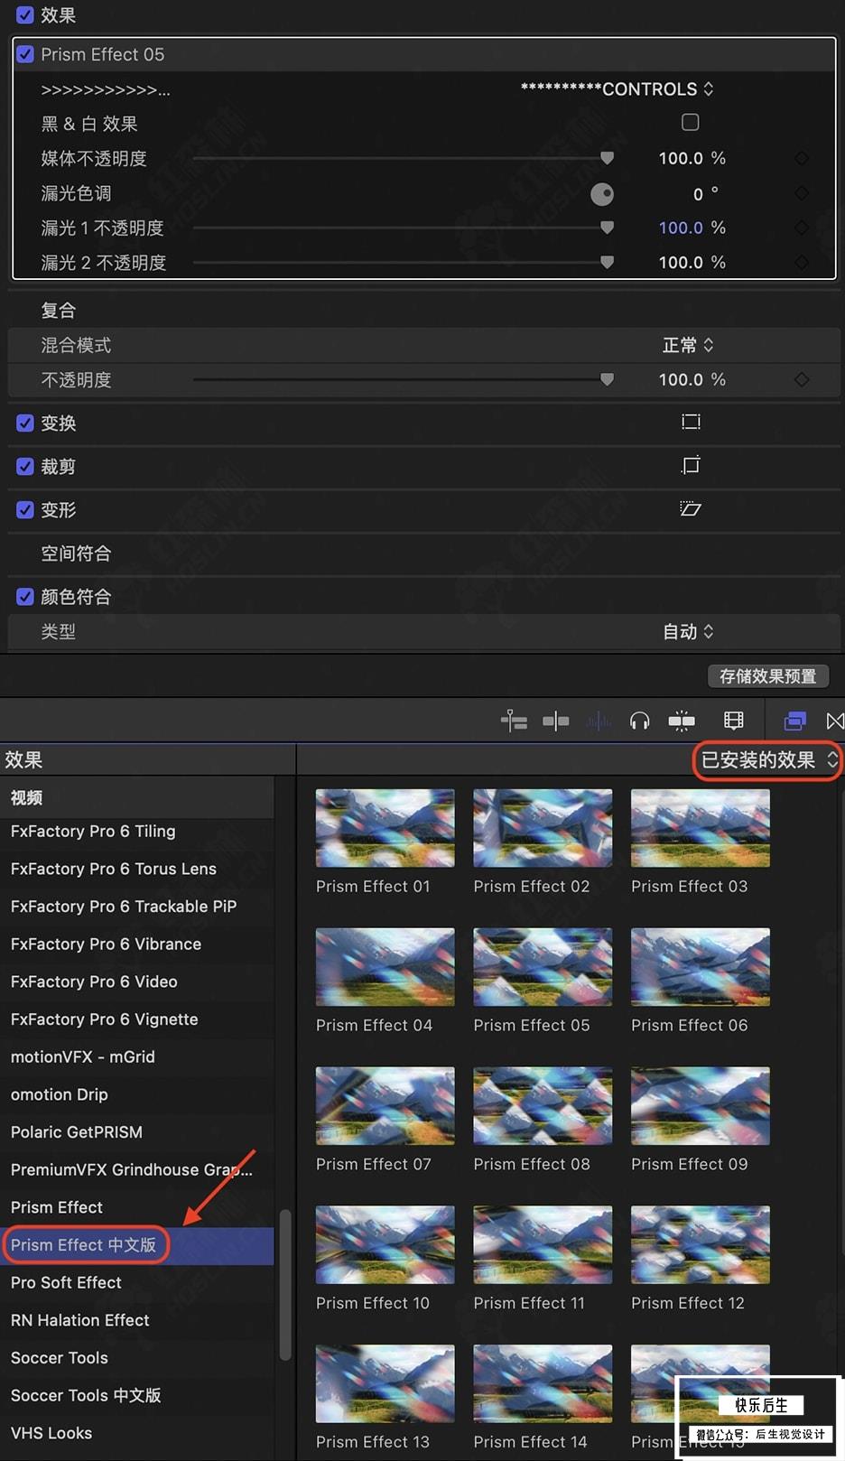Image resolution: width=845 pixels, height=1461 pixels.
Task: Open the clip appearance filmstrip icon
Action: pos(733,721)
